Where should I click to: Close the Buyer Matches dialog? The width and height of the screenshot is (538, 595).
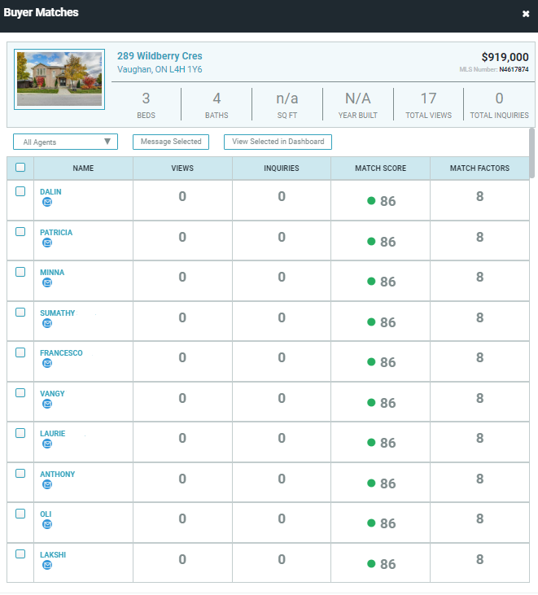click(x=526, y=14)
